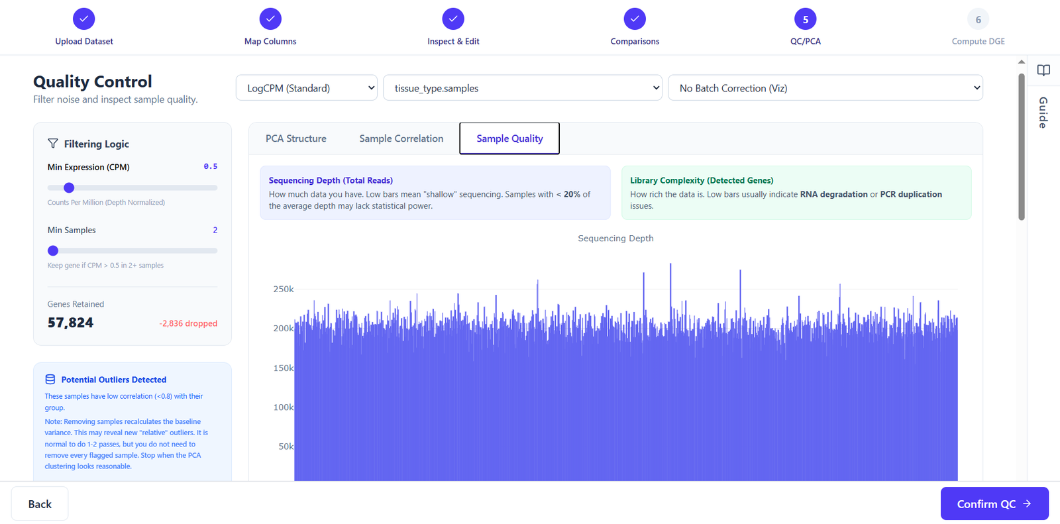Click the Inspect & Edit step label
The height and width of the screenshot is (524, 1060).
tap(453, 41)
